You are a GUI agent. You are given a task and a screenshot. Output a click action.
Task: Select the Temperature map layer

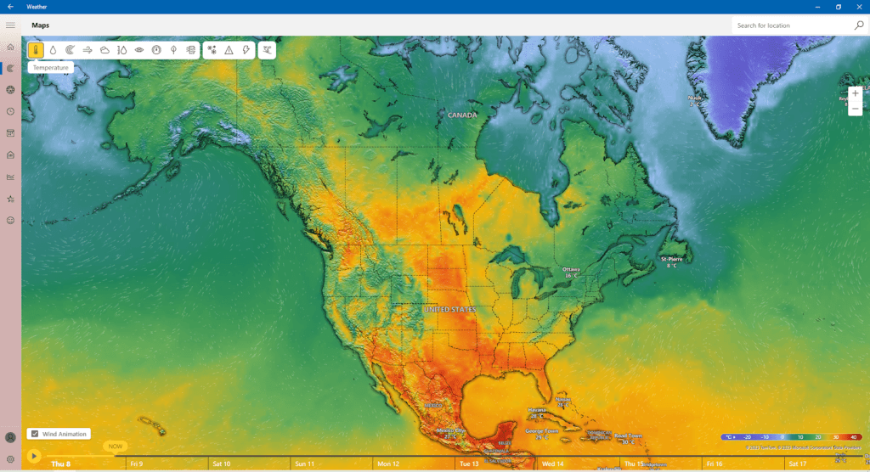pyautogui.click(x=36, y=50)
